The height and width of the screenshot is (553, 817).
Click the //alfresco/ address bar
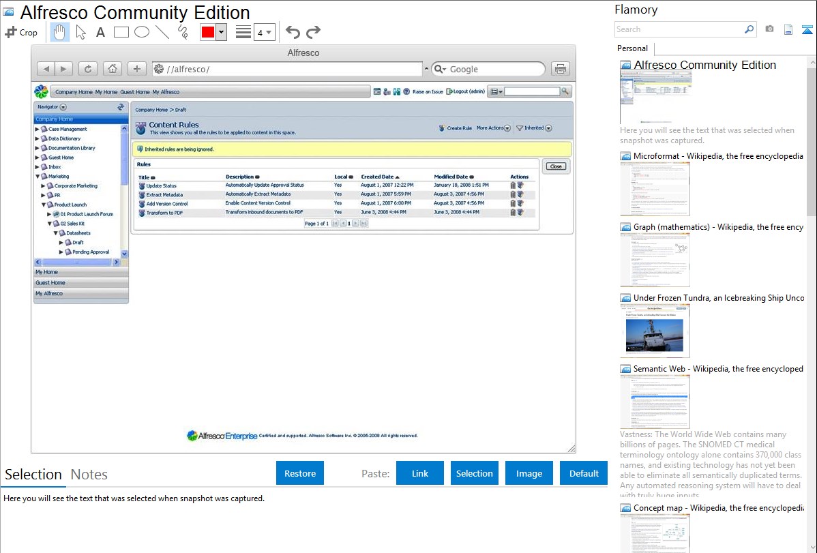pos(287,69)
